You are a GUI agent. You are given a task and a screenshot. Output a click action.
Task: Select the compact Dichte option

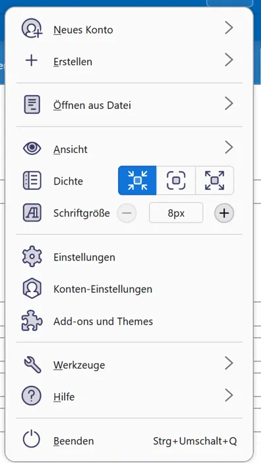[137, 180]
